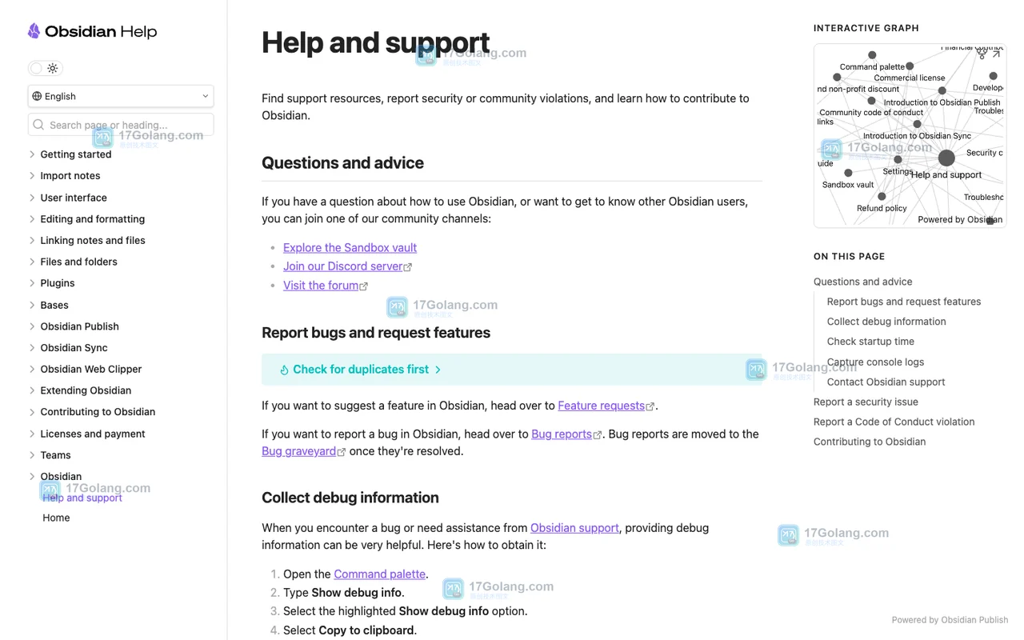Select Home in the sidebar navigation
Viewport: 1024px width, 640px height.
click(x=56, y=518)
